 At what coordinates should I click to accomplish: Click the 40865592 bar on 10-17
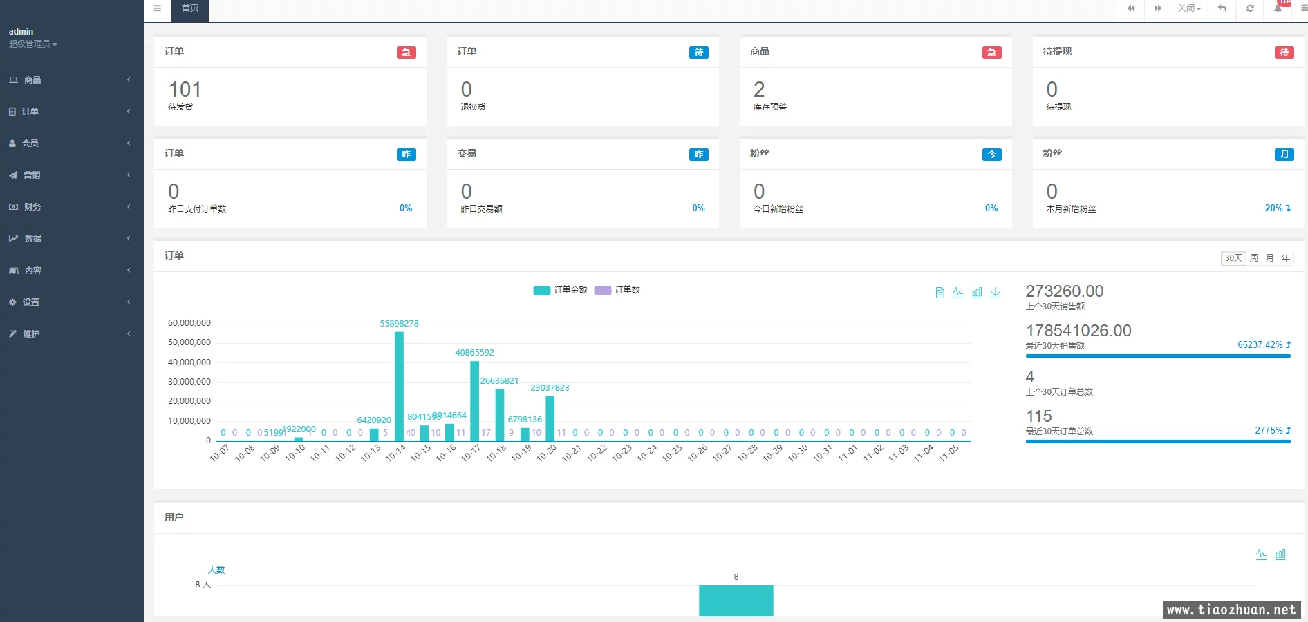[x=474, y=401]
